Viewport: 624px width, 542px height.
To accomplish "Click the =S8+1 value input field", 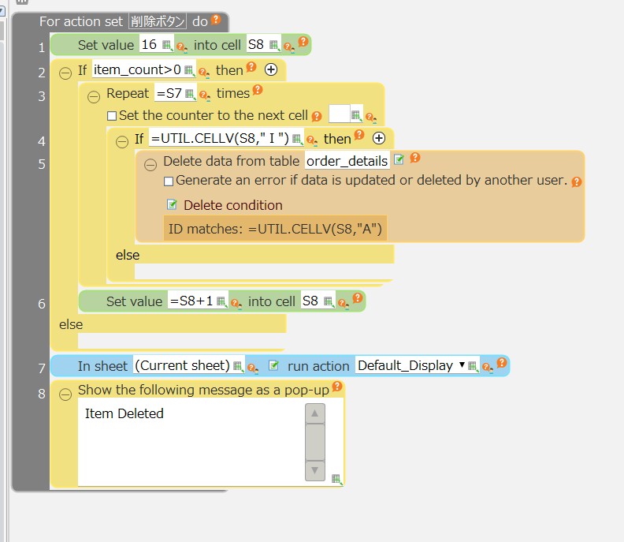I will (x=191, y=301).
